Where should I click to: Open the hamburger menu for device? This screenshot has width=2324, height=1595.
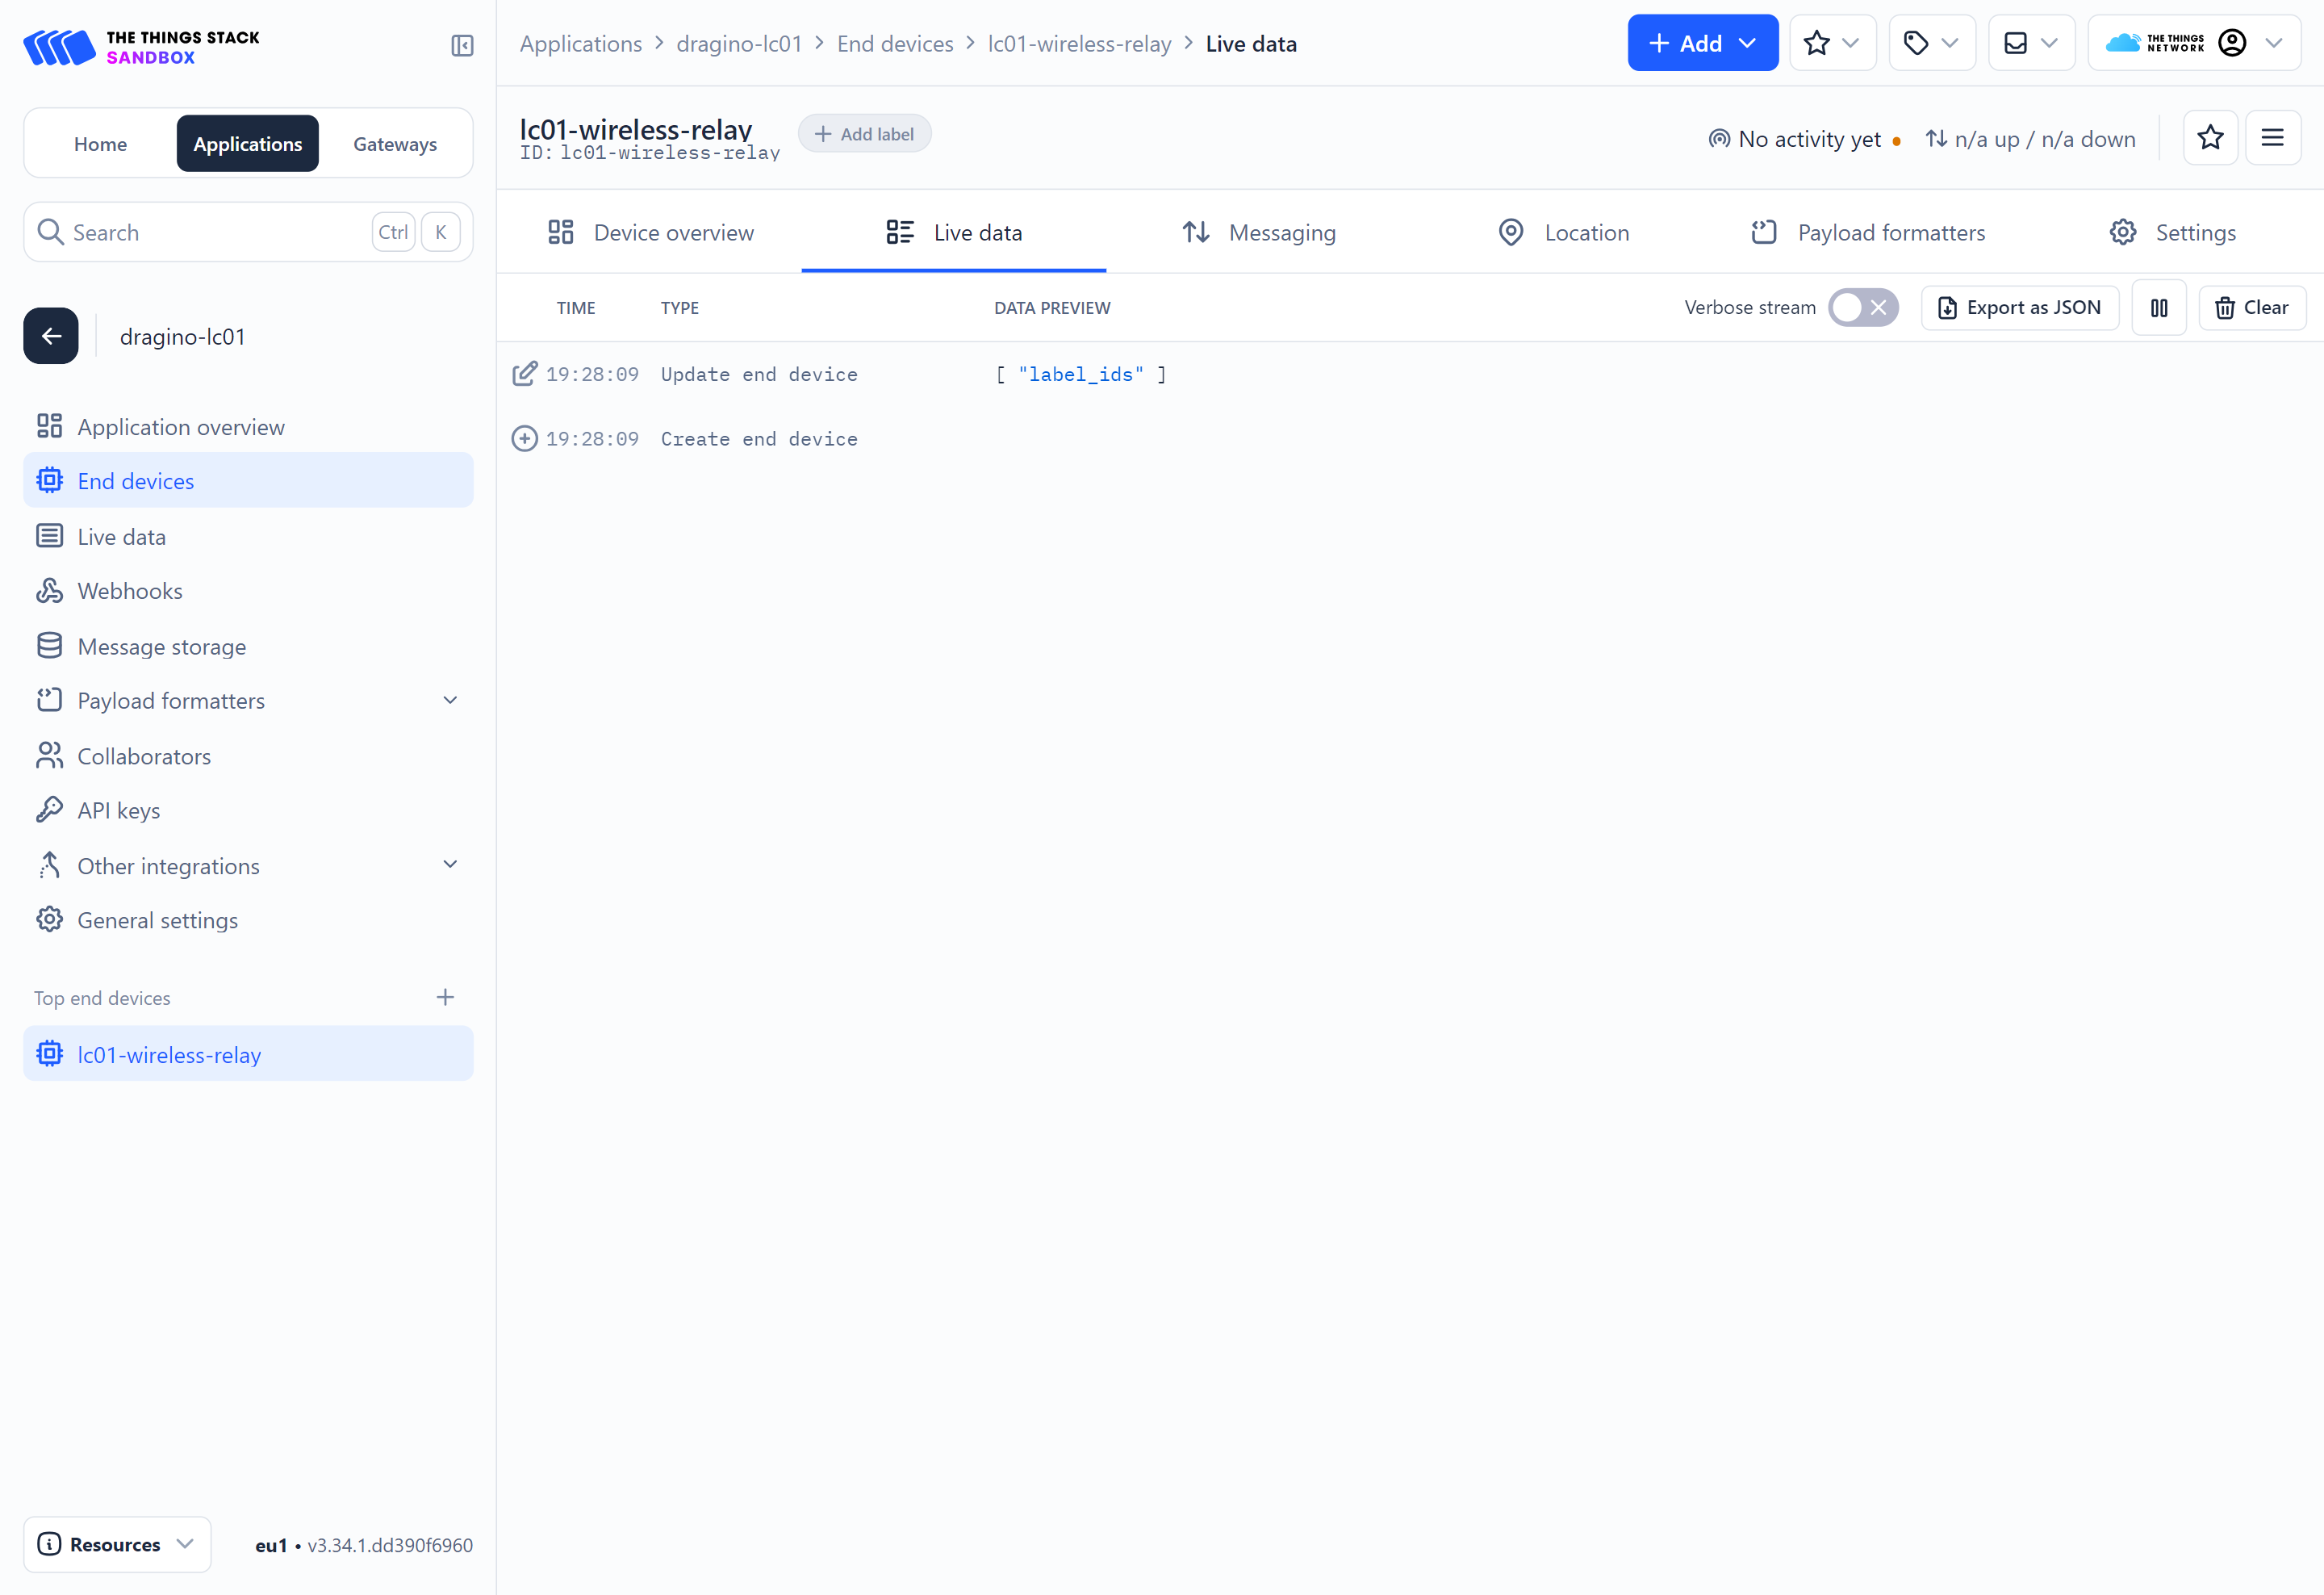(x=2272, y=138)
